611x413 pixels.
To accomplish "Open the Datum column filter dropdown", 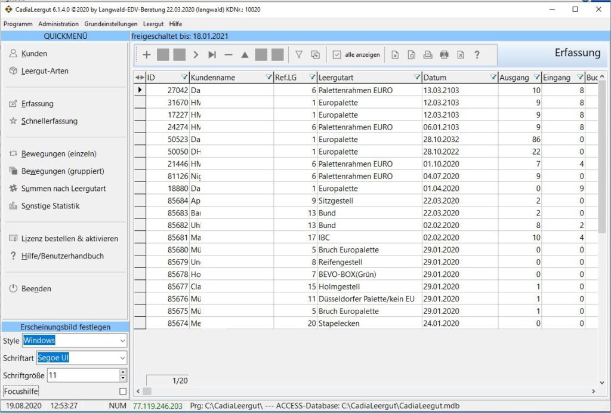I will (493, 77).
